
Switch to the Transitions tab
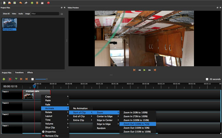click(19, 73)
